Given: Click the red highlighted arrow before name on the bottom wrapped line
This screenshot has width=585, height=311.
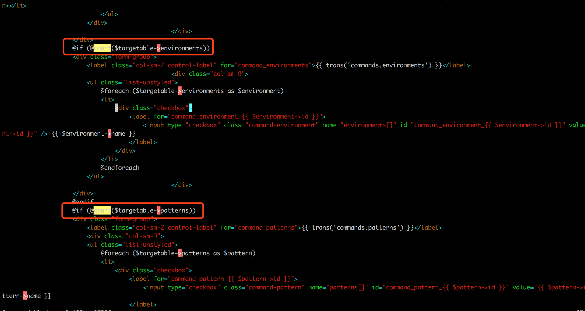Looking at the screenshot, I should [25, 296].
